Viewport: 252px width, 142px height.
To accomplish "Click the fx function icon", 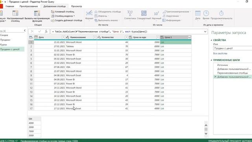I will (x=46, y=32).
